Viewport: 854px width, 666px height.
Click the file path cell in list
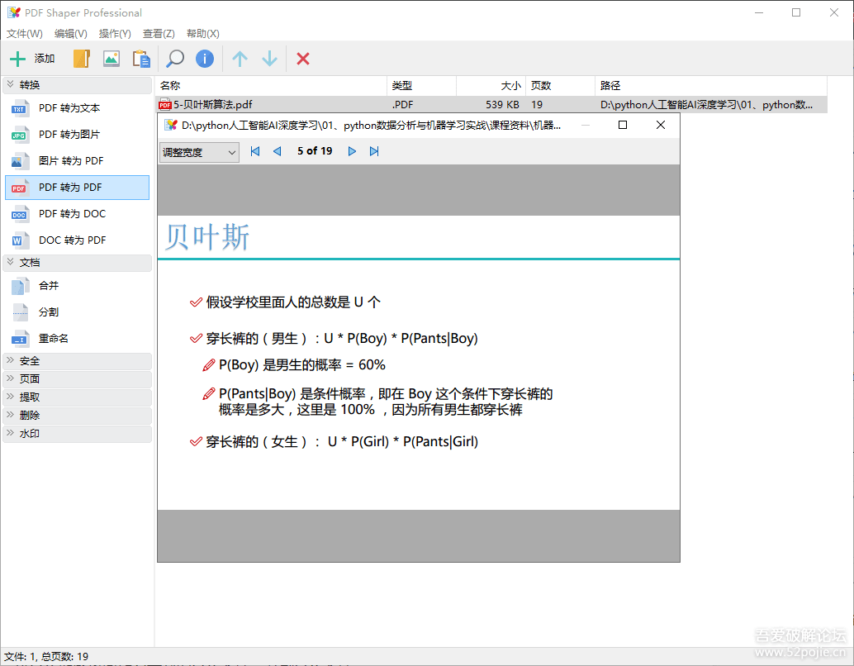coord(706,105)
